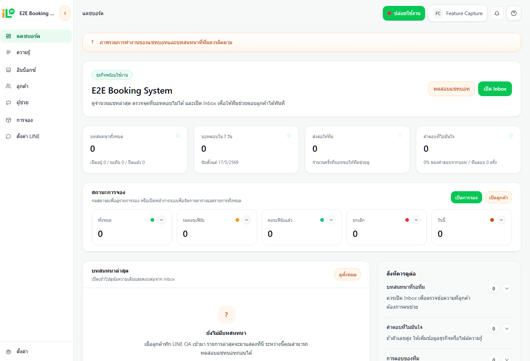Click the เปิดการจอง button
This screenshot has height=361, width=530.
click(466, 197)
